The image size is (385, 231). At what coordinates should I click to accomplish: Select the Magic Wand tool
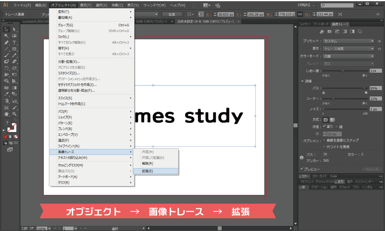(7, 36)
